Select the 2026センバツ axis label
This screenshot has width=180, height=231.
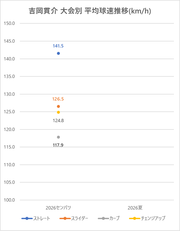(58, 207)
